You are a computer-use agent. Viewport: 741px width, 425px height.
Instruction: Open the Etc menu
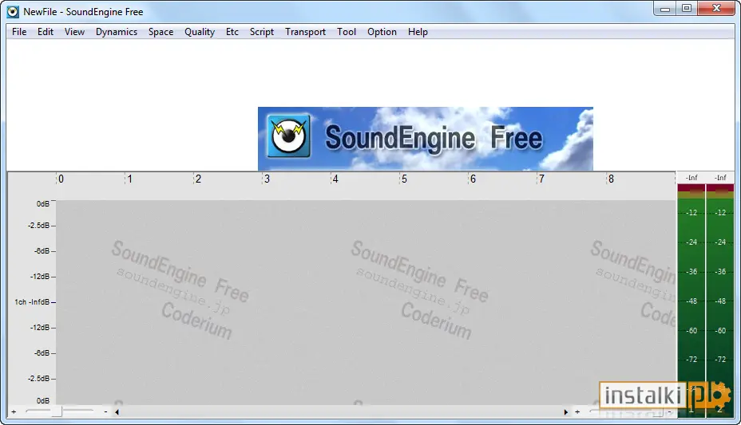coord(232,32)
